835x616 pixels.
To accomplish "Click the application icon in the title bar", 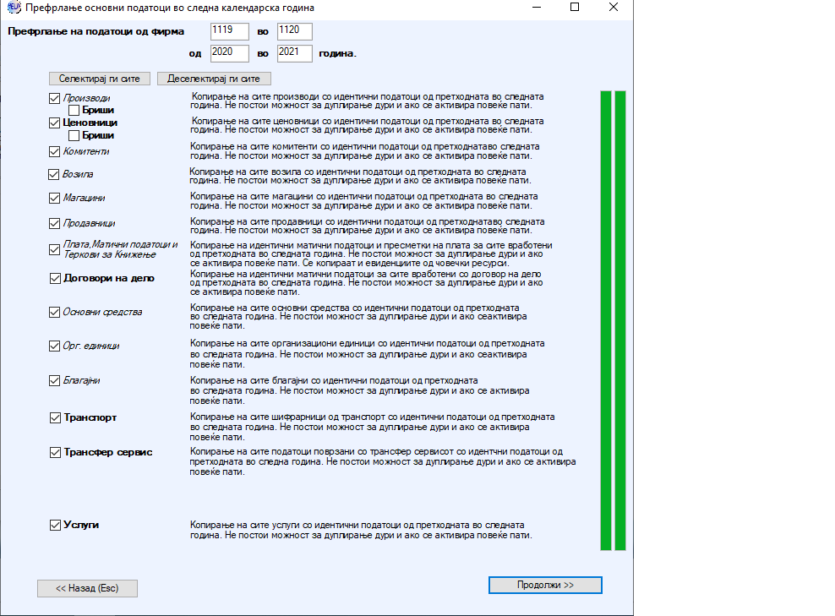I will [14, 8].
